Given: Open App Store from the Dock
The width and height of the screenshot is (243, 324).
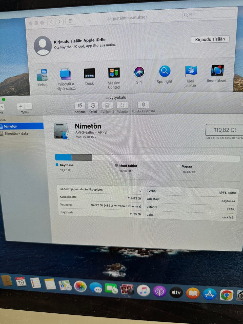Looking at the screenshot, I should coord(210,294).
